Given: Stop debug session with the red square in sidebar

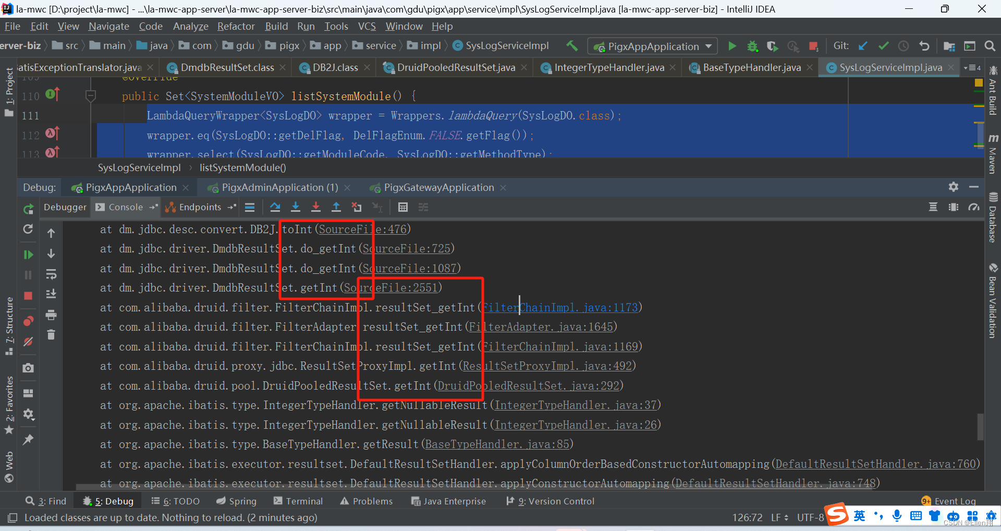Looking at the screenshot, I should click(x=28, y=296).
